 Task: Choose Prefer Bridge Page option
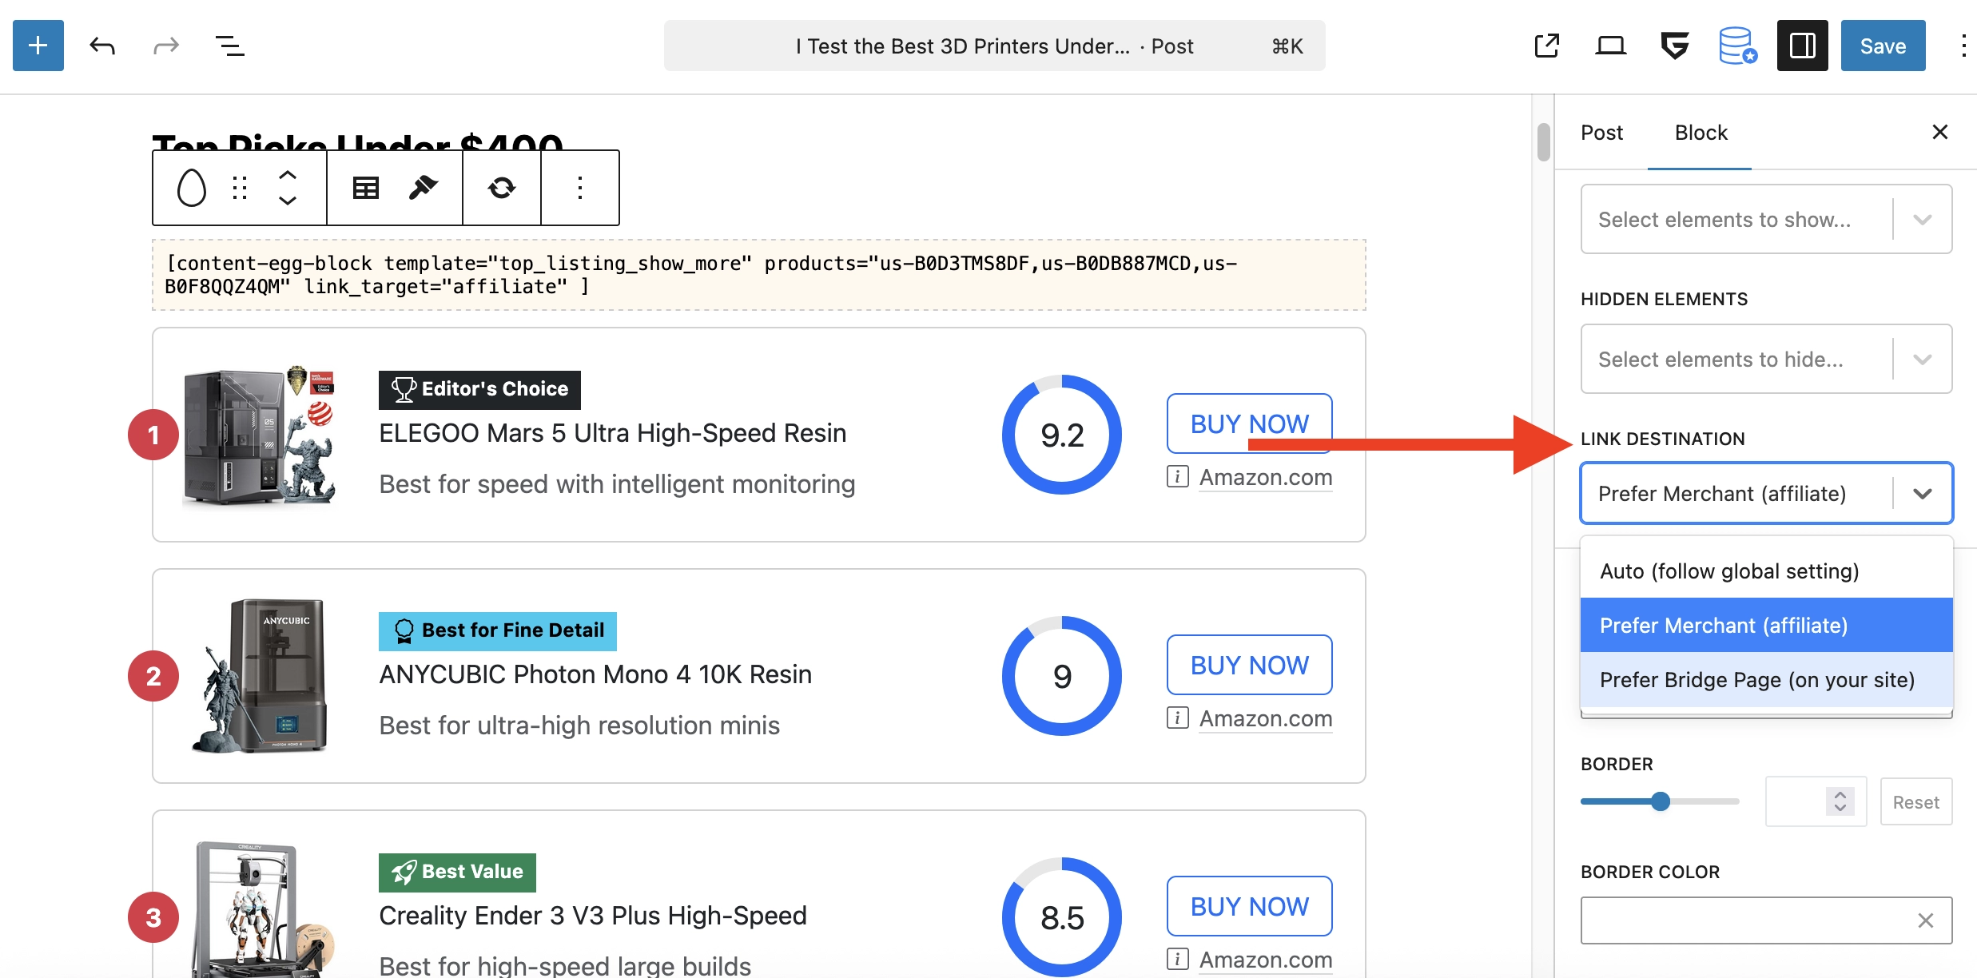pos(1756,680)
